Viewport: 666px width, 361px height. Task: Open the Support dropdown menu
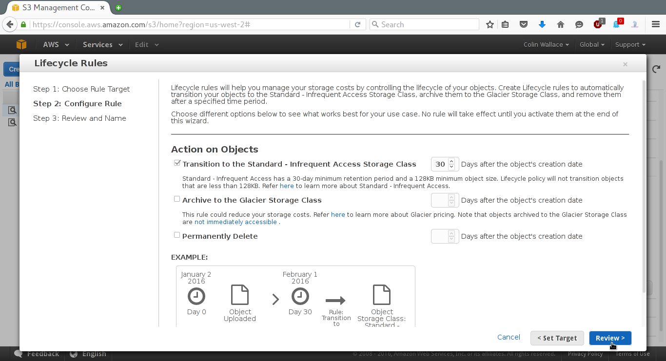[630, 44]
